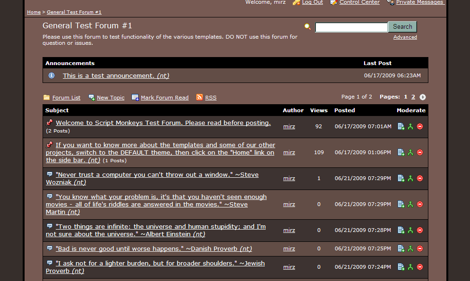
Task: Click pushpin icon of Welcome sticky topic
Action: click(50, 122)
